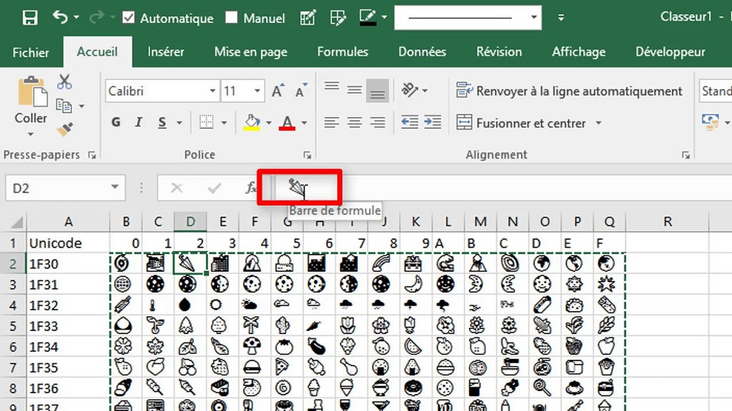Switch to the Formules ribbon tab
This screenshot has width=732, height=411.
click(342, 51)
